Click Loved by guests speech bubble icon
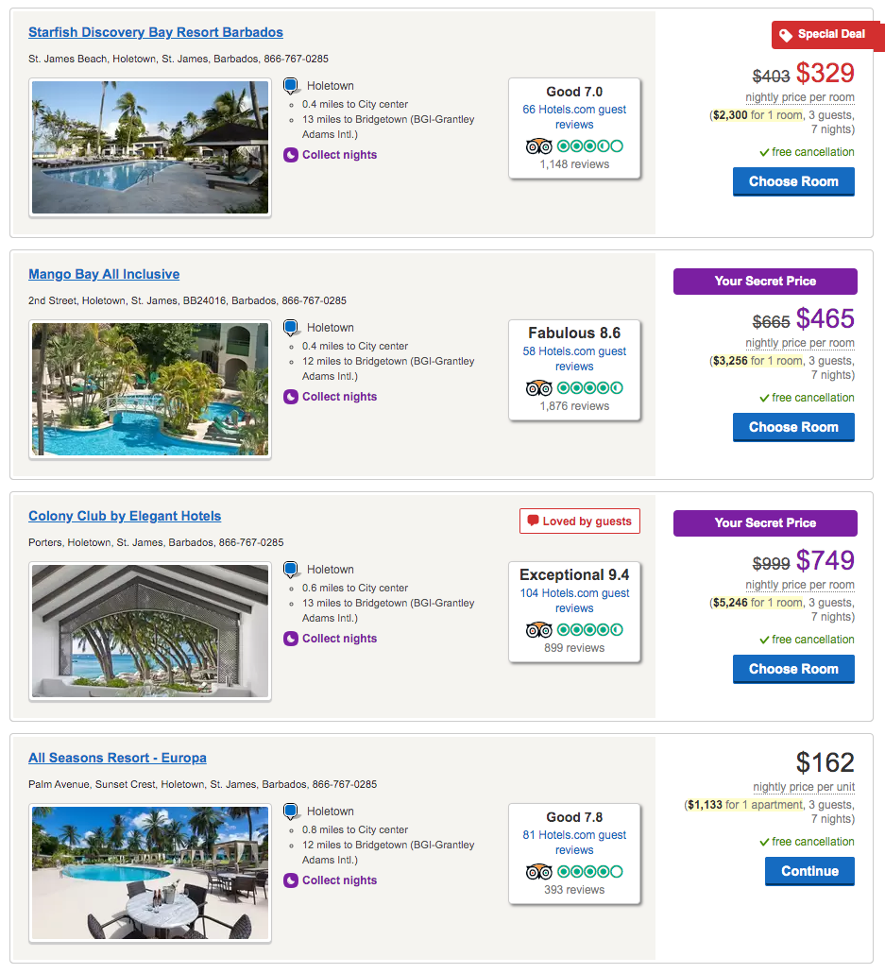Image resolution: width=885 pixels, height=974 pixels. pyautogui.click(x=533, y=521)
